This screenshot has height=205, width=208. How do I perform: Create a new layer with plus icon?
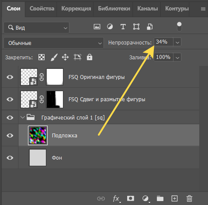[x=174, y=198]
